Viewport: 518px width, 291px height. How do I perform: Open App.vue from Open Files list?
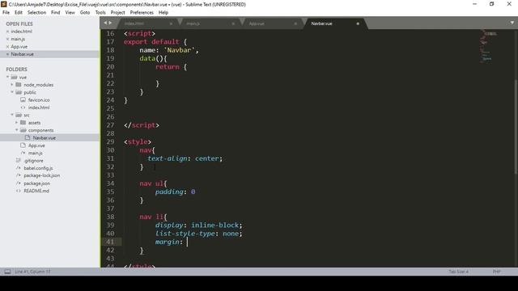pyautogui.click(x=19, y=47)
